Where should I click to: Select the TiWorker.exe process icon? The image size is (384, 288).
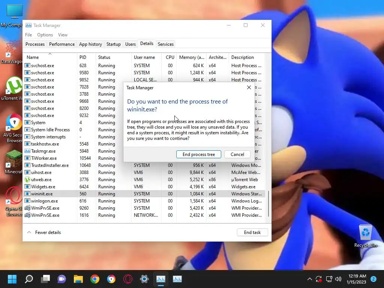point(27,158)
